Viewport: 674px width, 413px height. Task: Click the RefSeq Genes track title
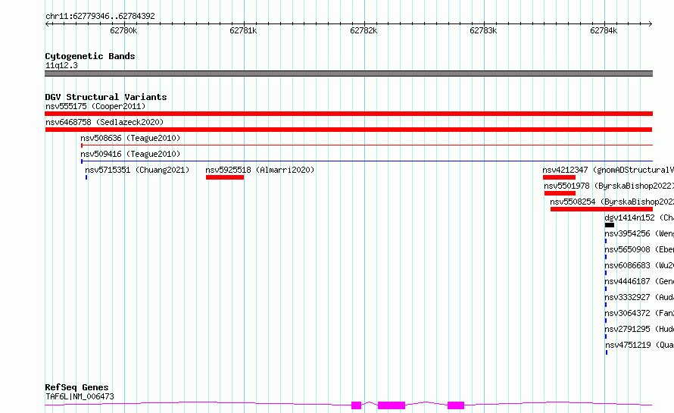76,387
